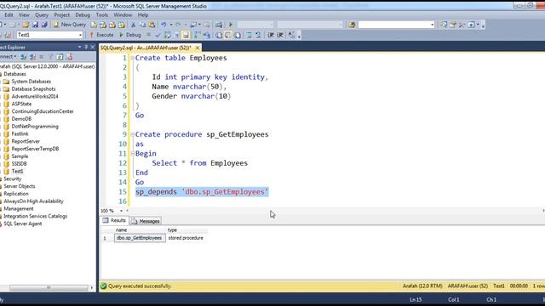
Task: Click the Paste clipboard icon
Action: pos(152,25)
